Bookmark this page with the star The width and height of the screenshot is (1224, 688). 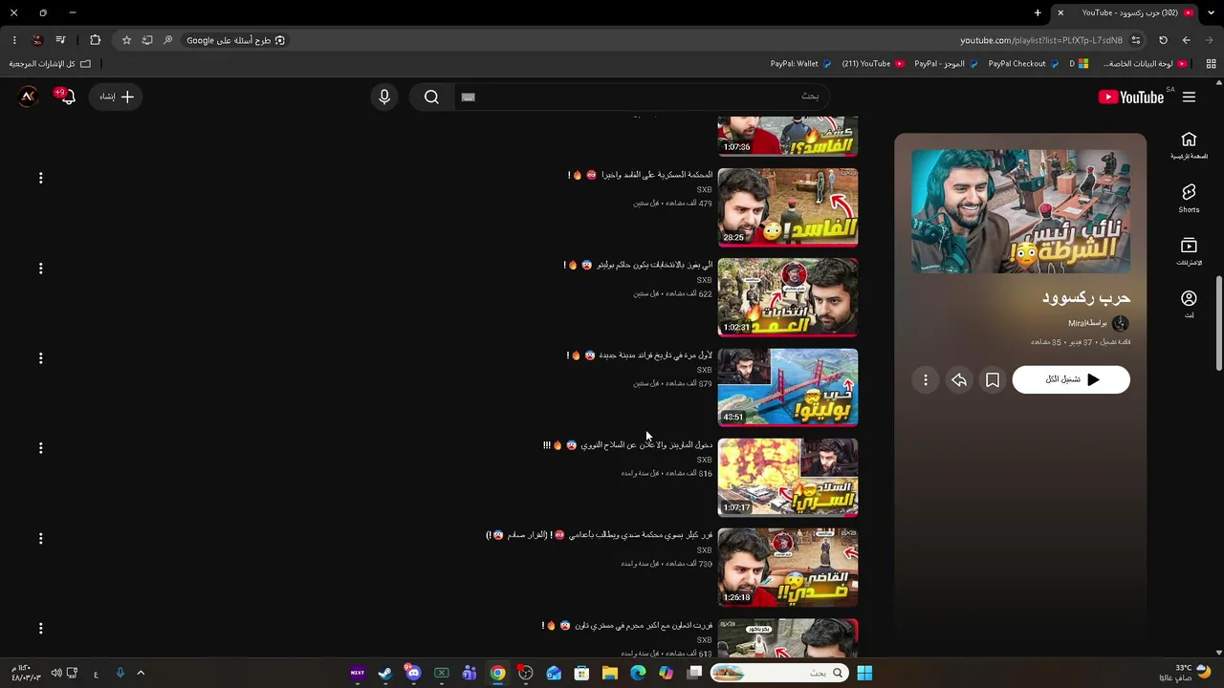126,40
